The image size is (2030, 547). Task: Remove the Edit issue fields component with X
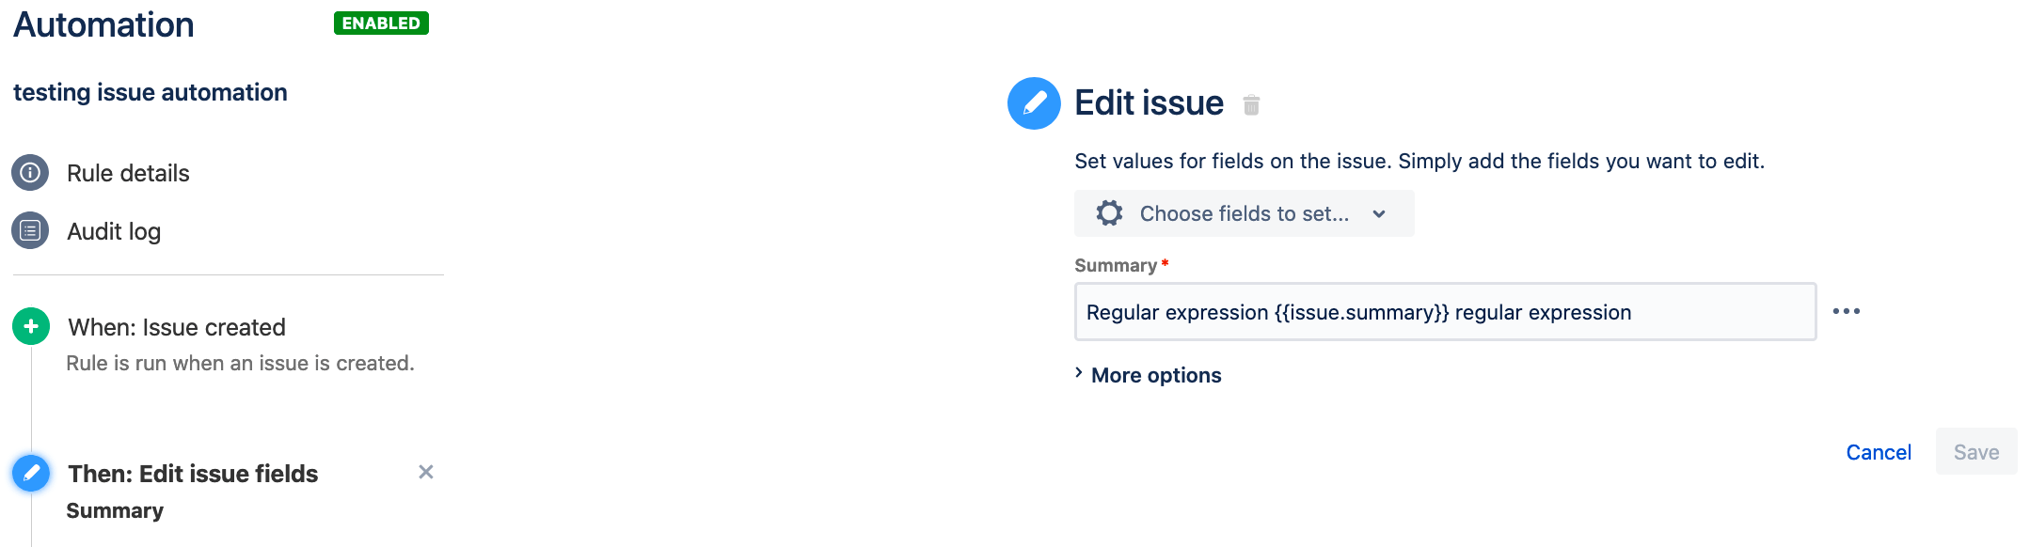pyautogui.click(x=425, y=472)
